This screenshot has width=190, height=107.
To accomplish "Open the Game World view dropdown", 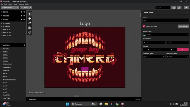I will click(10, 8).
